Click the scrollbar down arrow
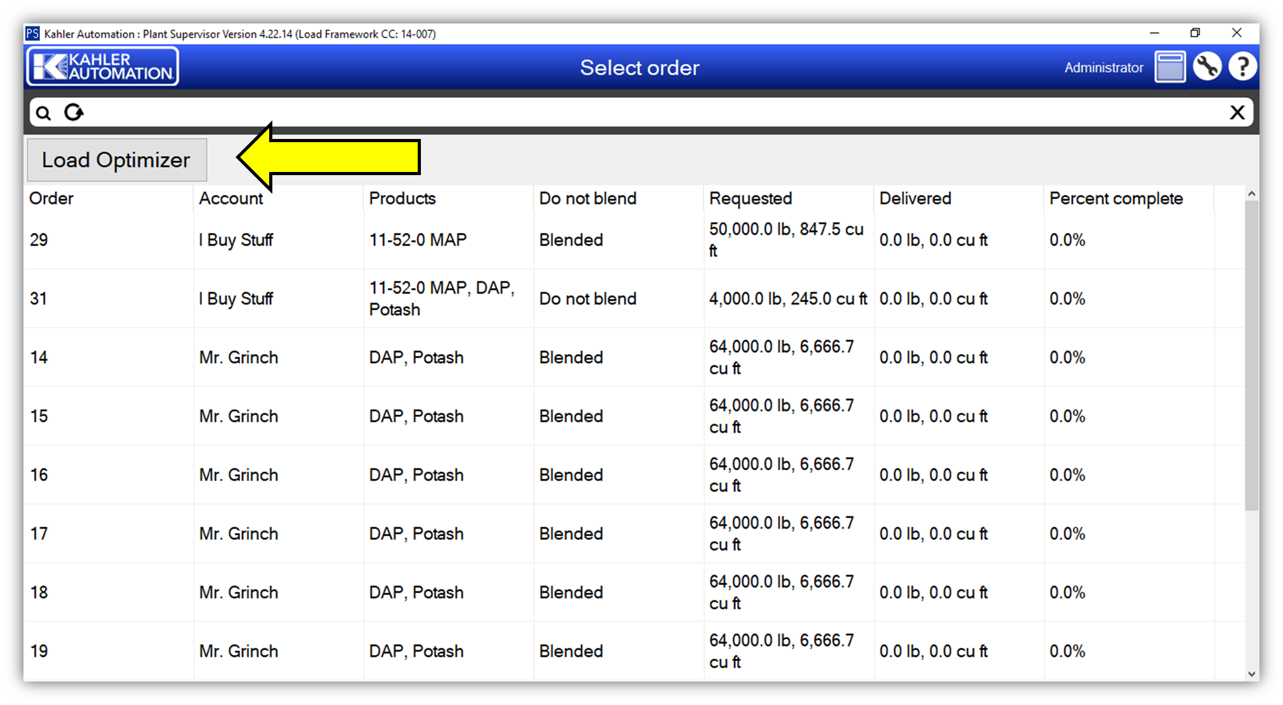The width and height of the screenshot is (1283, 705). point(1251,674)
